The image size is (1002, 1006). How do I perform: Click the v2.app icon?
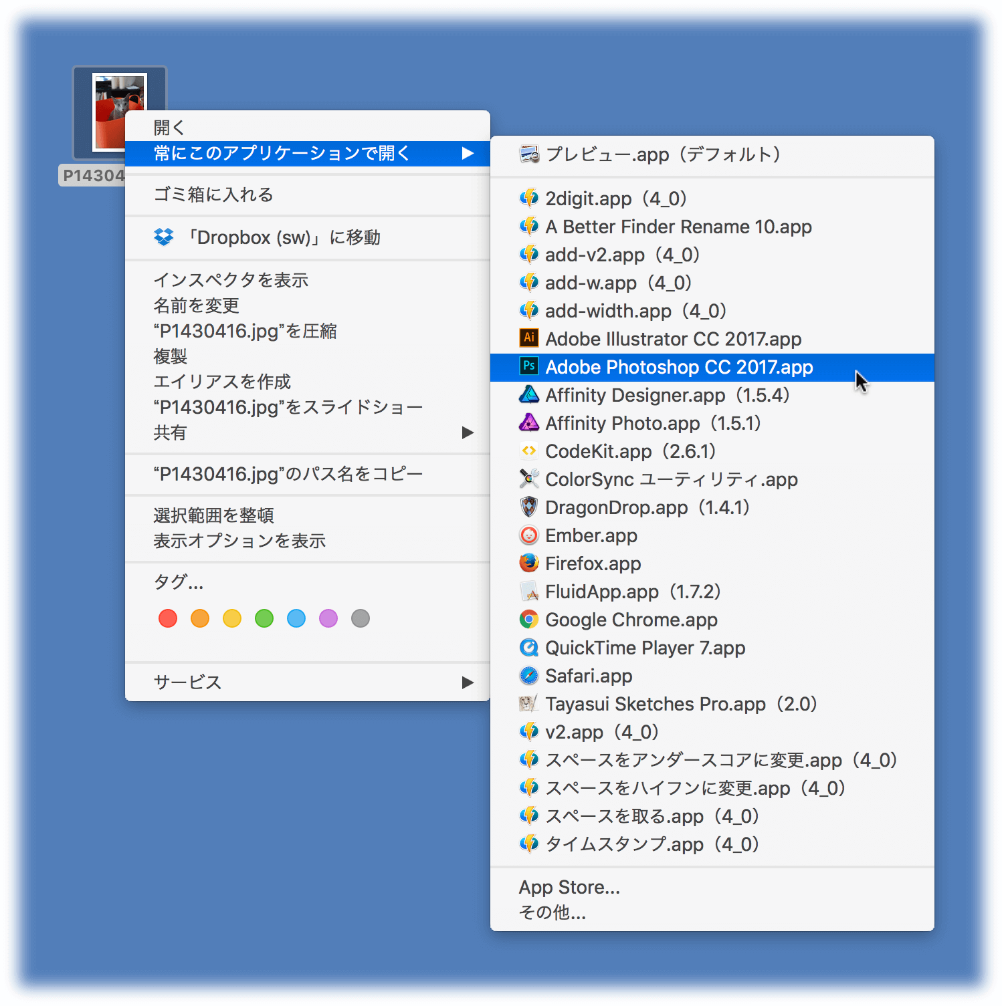click(x=529, y=732)
